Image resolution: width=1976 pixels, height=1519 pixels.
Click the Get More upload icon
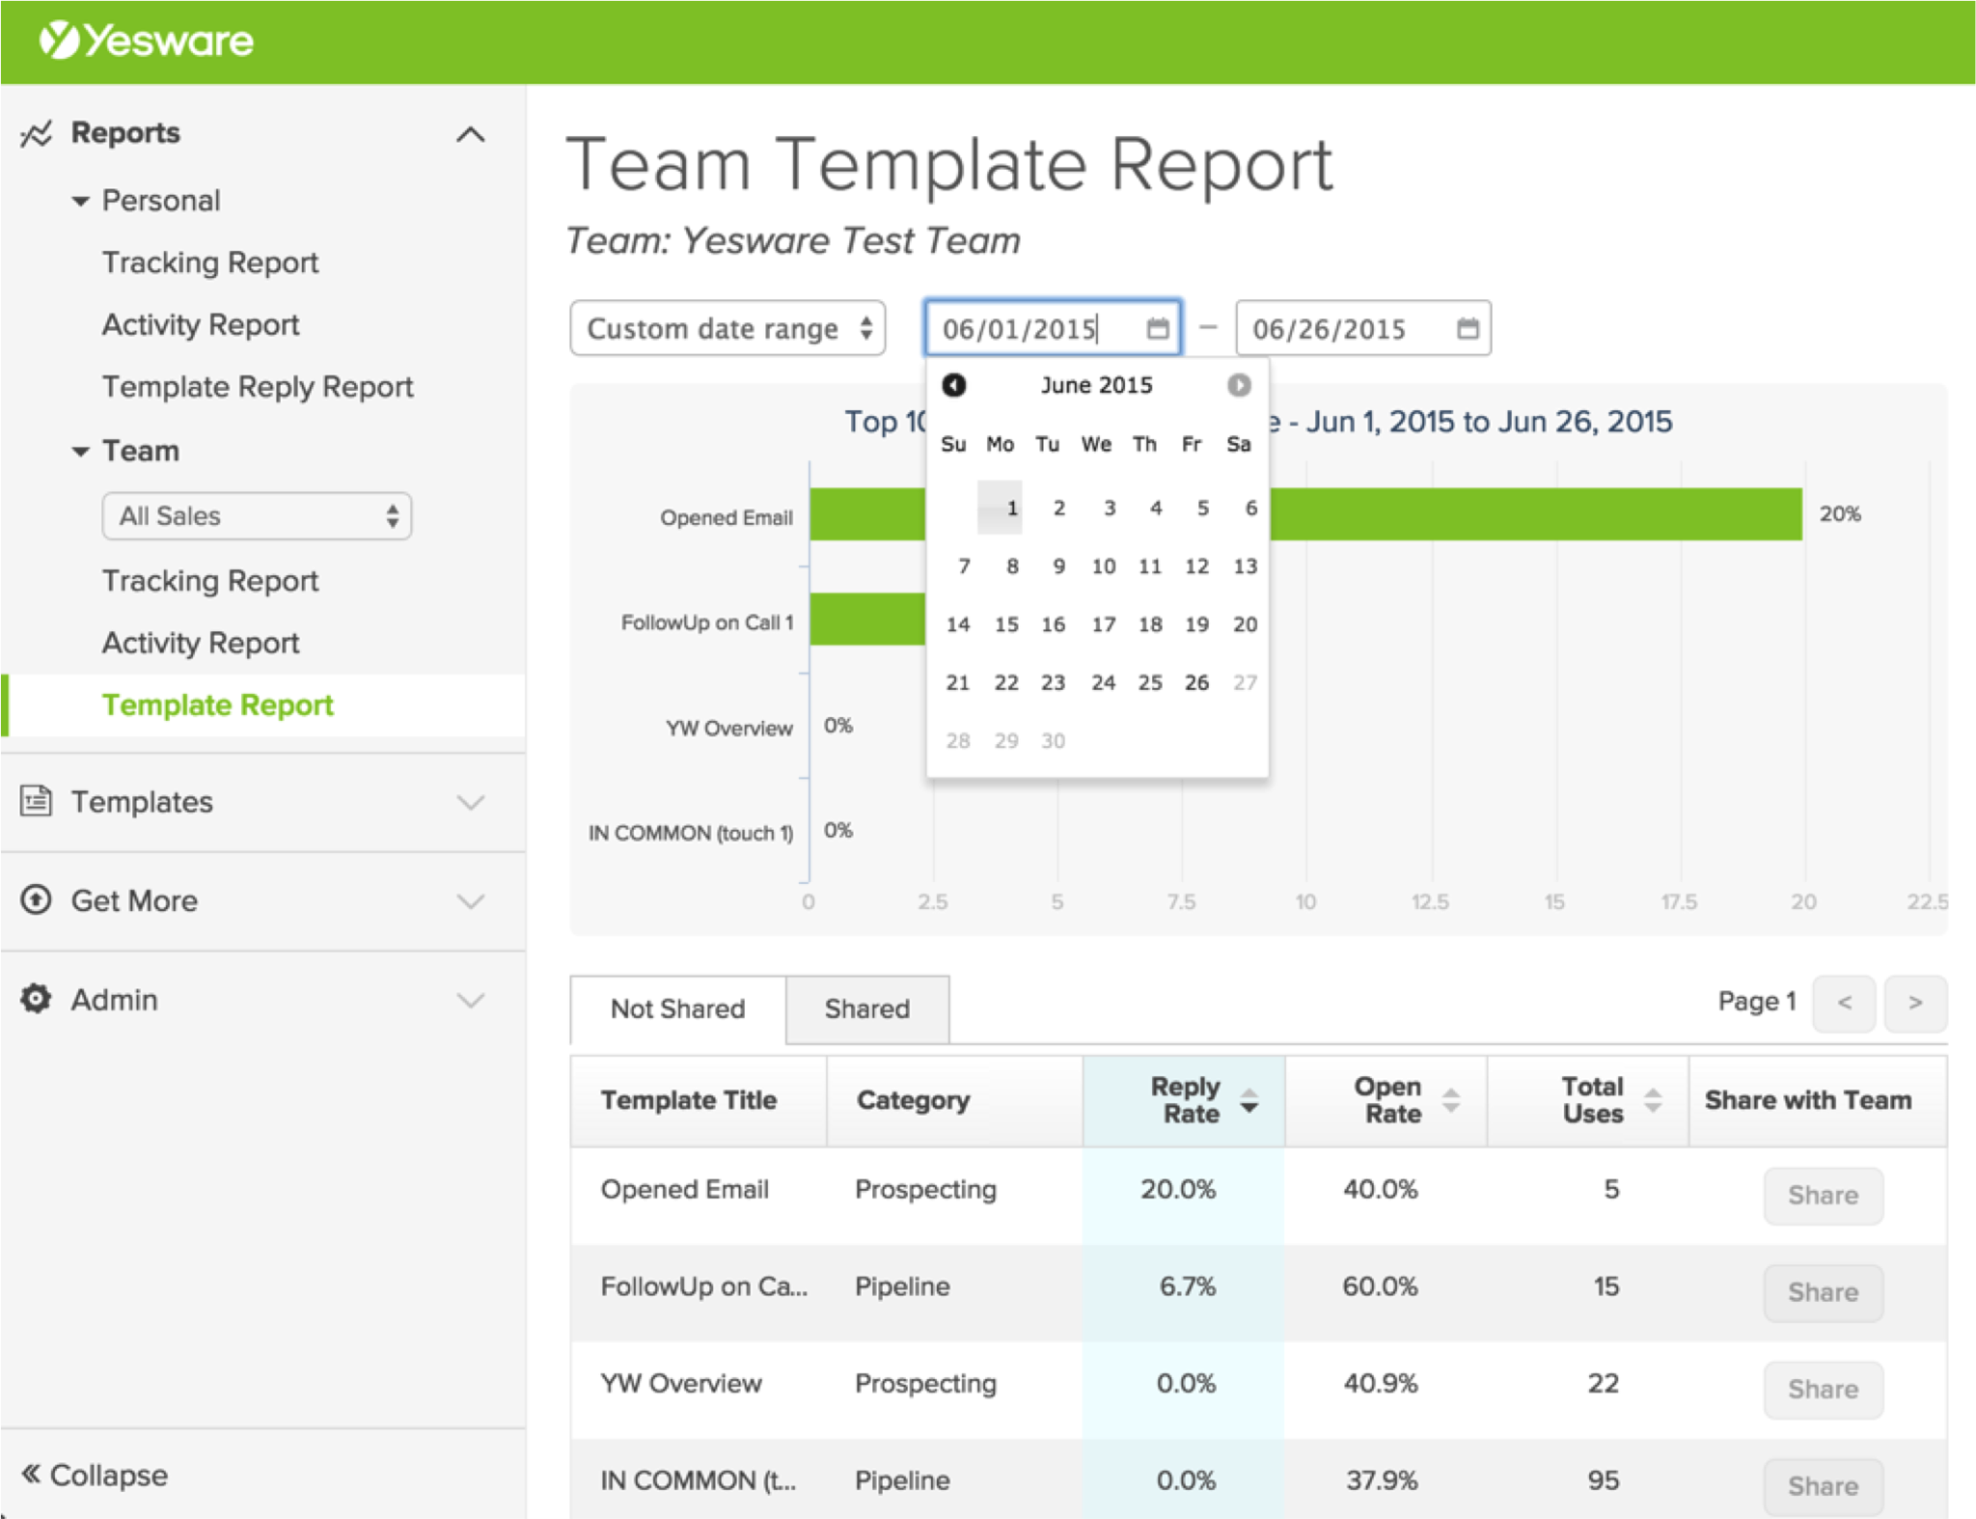point(36,899)
